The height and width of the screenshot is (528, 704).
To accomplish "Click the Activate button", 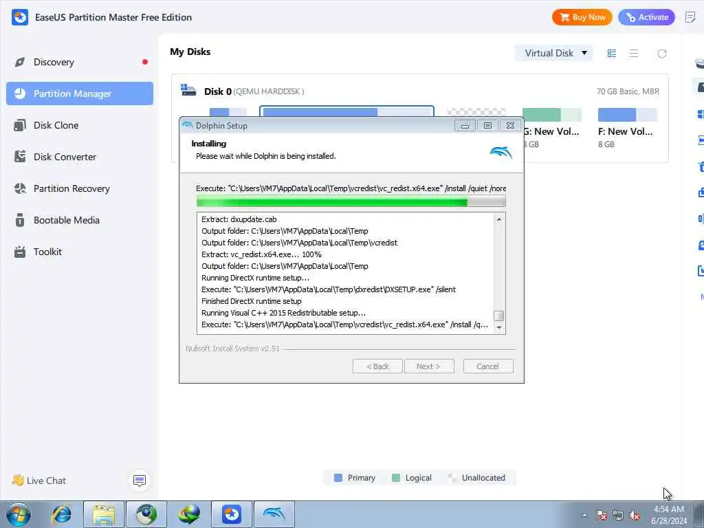I will 646,17.
